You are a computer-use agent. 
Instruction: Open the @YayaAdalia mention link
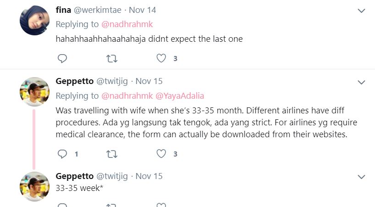pyautogui.click(x=180, y=96)
